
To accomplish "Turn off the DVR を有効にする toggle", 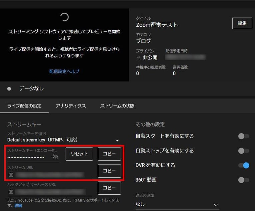I will click(x=244, y=165).
